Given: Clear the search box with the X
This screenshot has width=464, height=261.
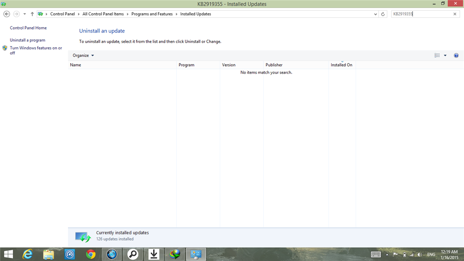Looking at the screenshot, I should click(x=455, y=14).
